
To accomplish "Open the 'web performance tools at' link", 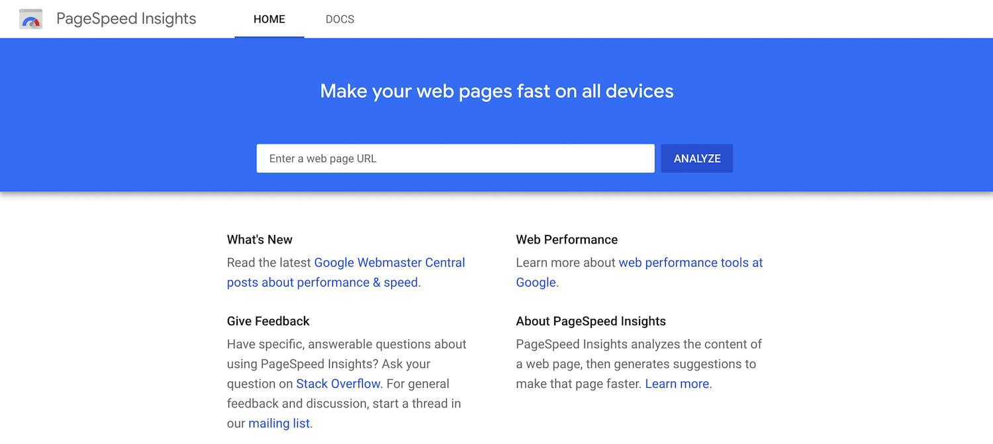I will [690, 263].
